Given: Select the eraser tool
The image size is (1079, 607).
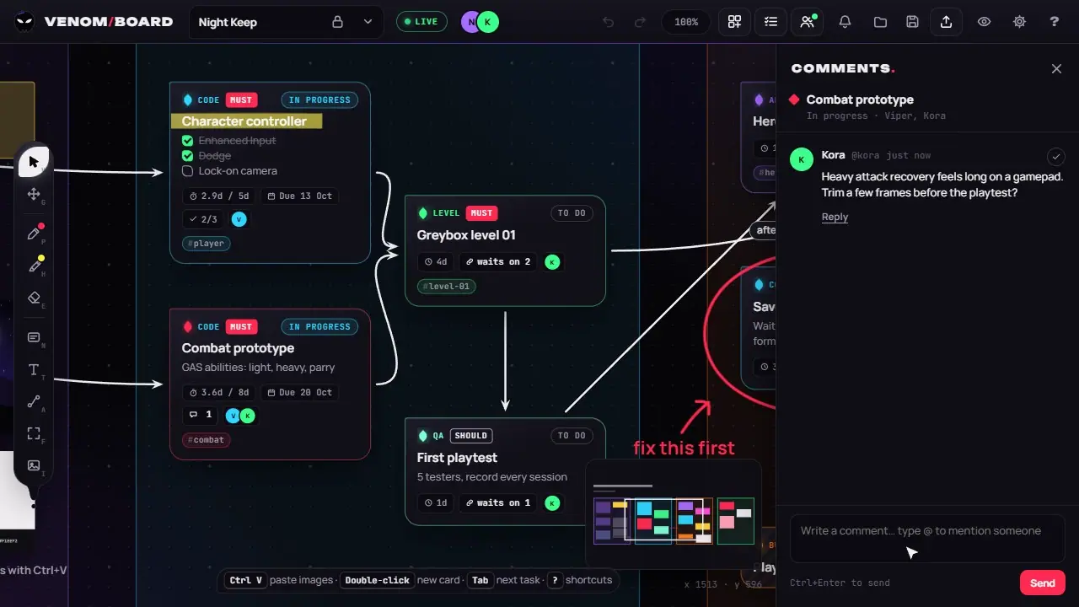Looking at the screenshot, I should [34, 298].
